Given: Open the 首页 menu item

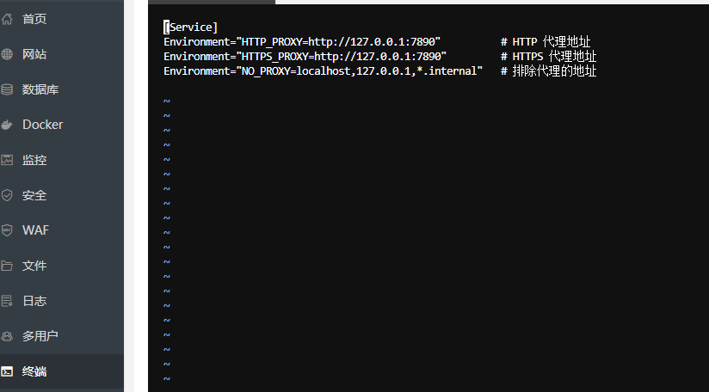Looking at the screenshot, I should click(x=34, y=19).
